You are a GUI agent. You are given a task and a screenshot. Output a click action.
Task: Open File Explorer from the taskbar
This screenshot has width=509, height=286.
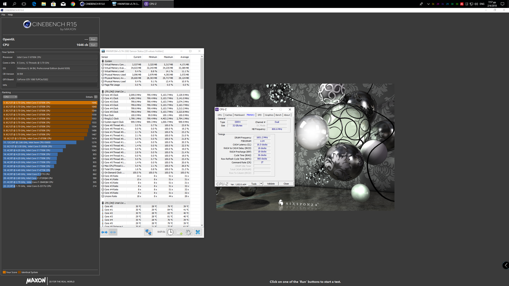click(x=44, y=4)
